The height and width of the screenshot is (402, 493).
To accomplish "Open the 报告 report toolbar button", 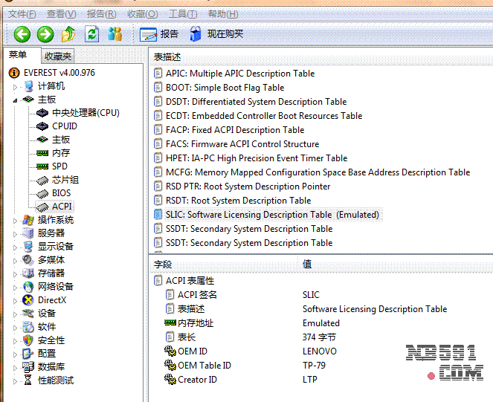I will tap(159, 33).
